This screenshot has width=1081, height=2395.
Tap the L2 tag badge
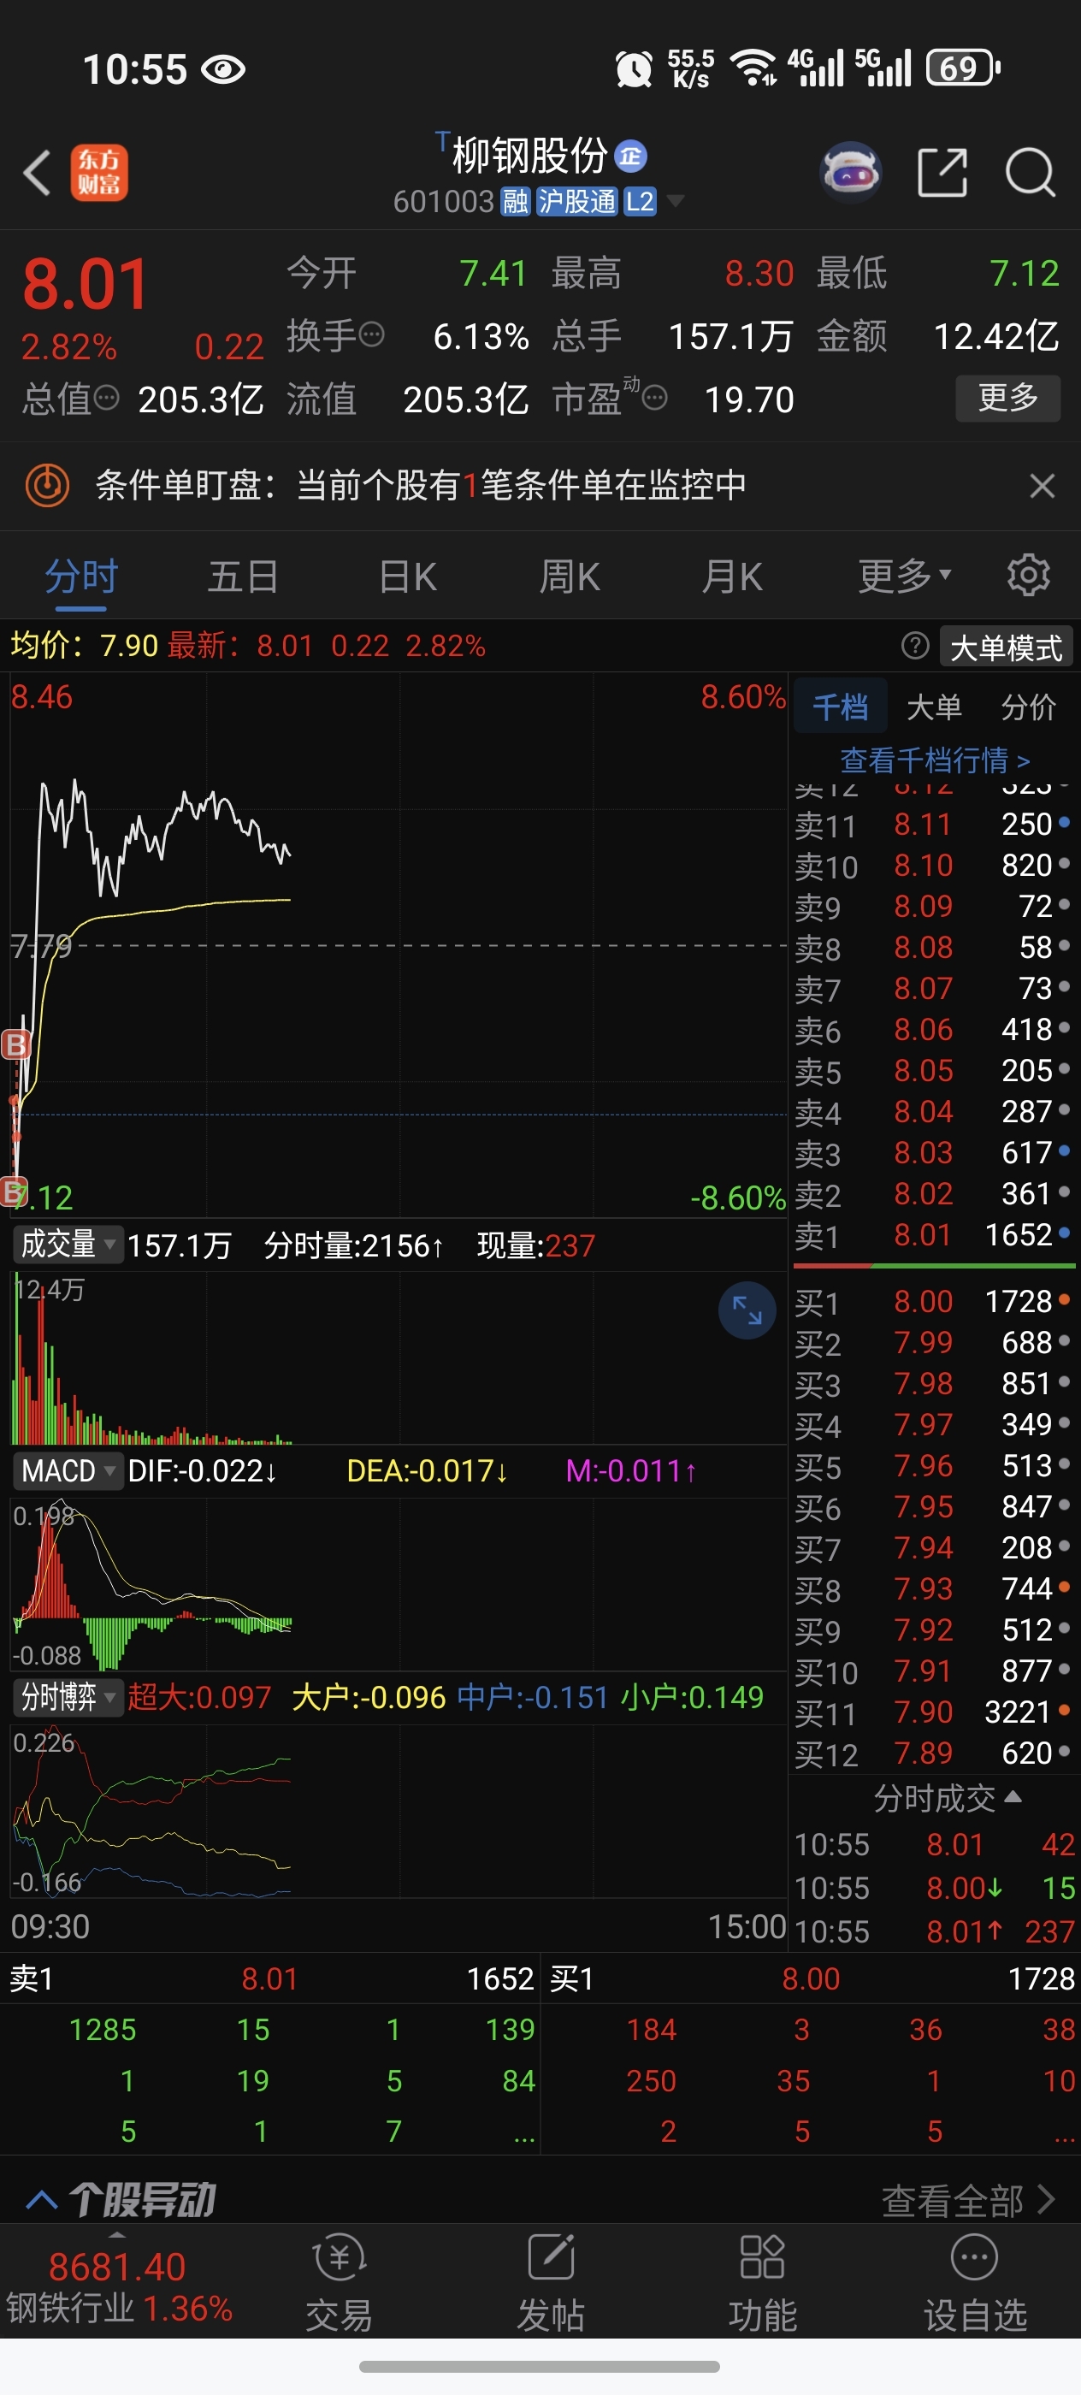[x=640, y=202]
